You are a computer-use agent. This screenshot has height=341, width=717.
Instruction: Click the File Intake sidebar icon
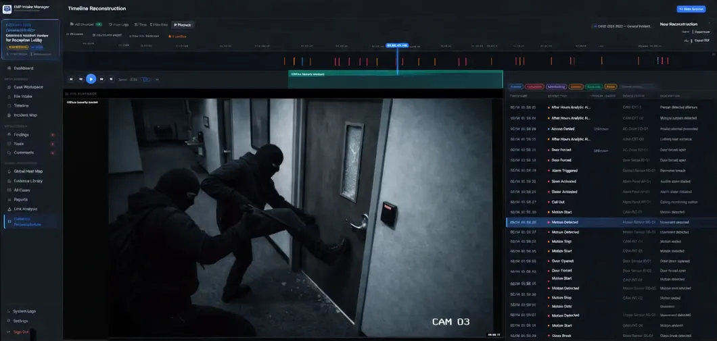(9, 97)
